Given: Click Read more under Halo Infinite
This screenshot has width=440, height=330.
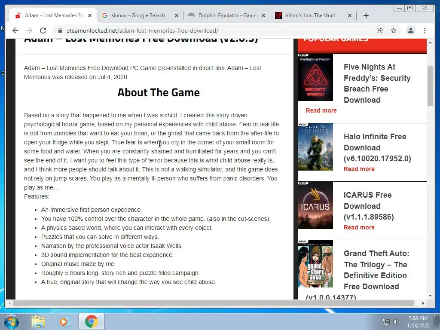Looking at the screenshot, I should coord(359,168).
